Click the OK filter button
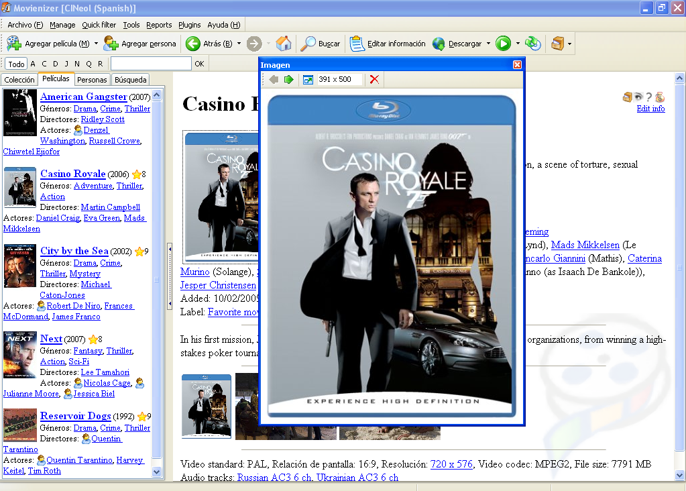Screen dimensions: 686x491 pos(200,64)
